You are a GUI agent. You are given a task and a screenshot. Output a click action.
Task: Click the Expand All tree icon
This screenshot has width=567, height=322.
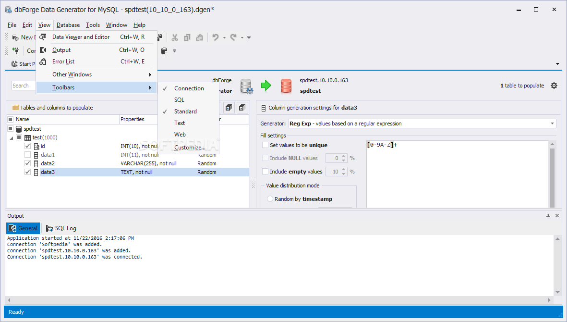point(229,108)
